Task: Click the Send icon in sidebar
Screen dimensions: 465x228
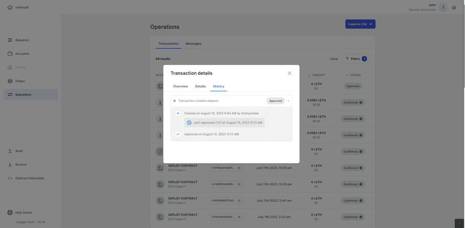Action: (x=10, y=151)
